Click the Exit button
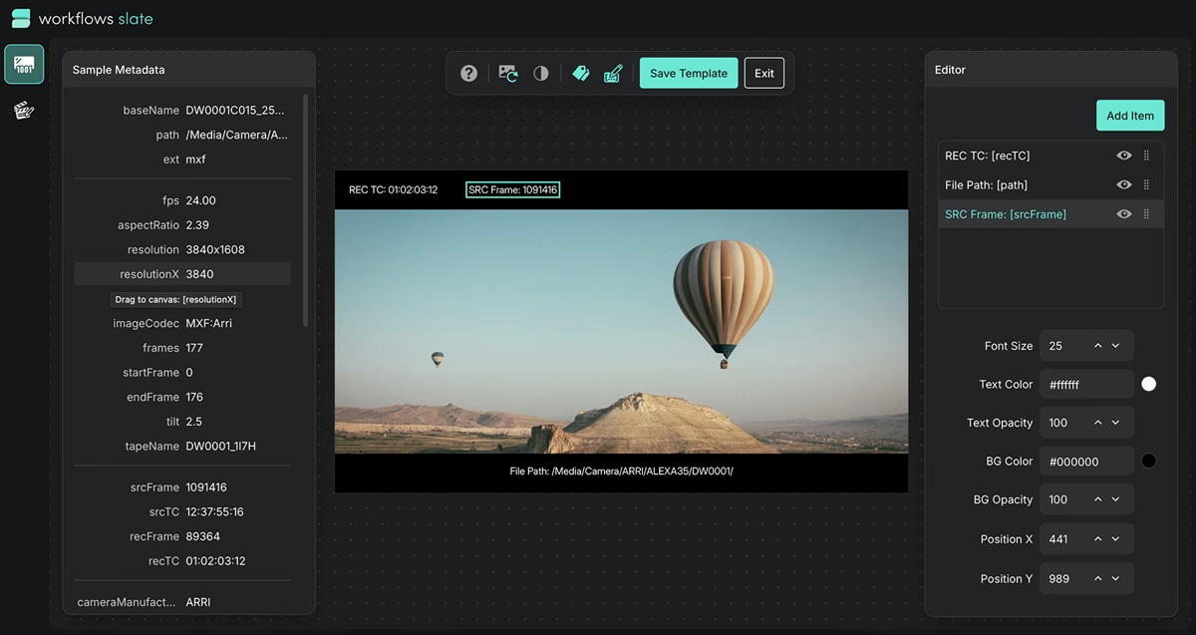The image size is (1196, 635). [x=764, y=73]
